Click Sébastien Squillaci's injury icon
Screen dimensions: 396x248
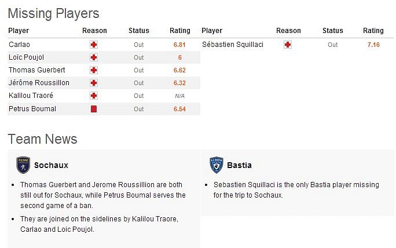288,45
